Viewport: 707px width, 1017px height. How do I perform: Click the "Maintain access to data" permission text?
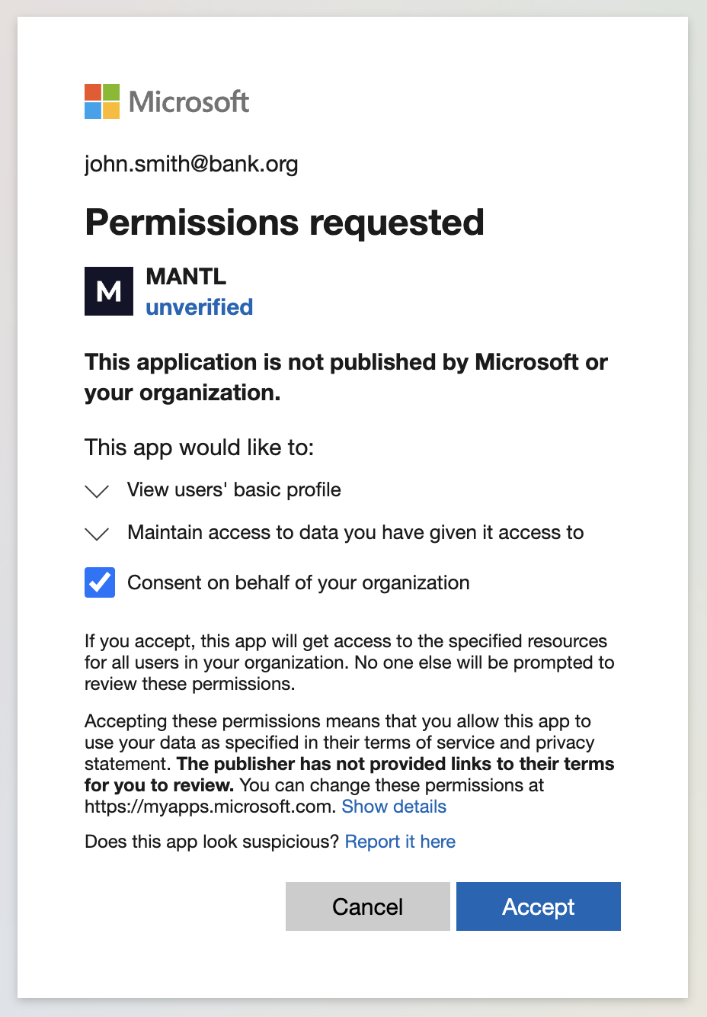tap(355, 532)
